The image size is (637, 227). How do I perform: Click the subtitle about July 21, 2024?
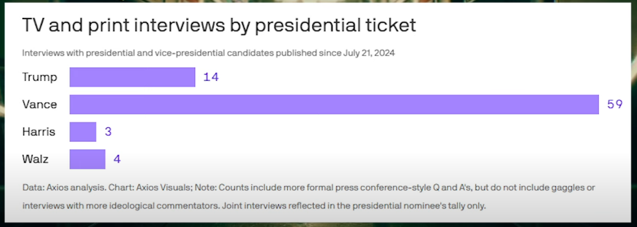tap(209, 54)
